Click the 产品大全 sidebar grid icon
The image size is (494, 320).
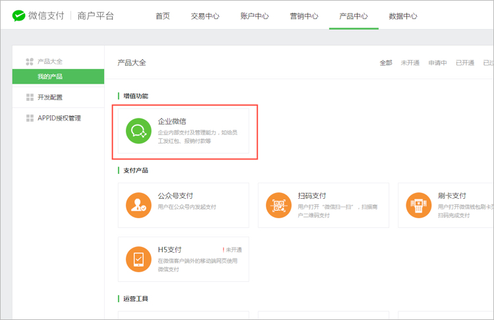pyautogui.click(x=30, y=61)
